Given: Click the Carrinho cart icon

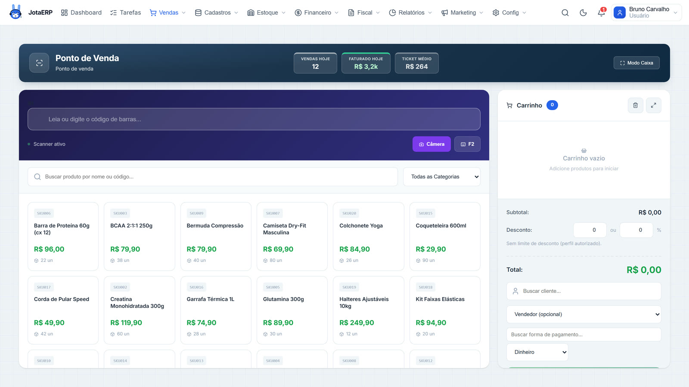Looking at the screenshot, I should click(x=509, y=105).
